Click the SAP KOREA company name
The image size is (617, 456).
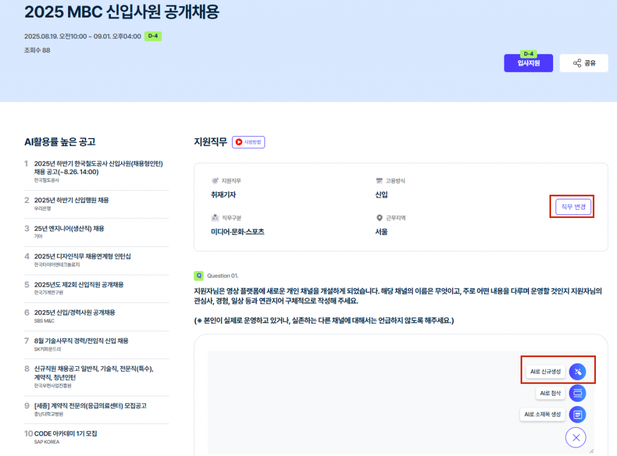pos(46,442)
